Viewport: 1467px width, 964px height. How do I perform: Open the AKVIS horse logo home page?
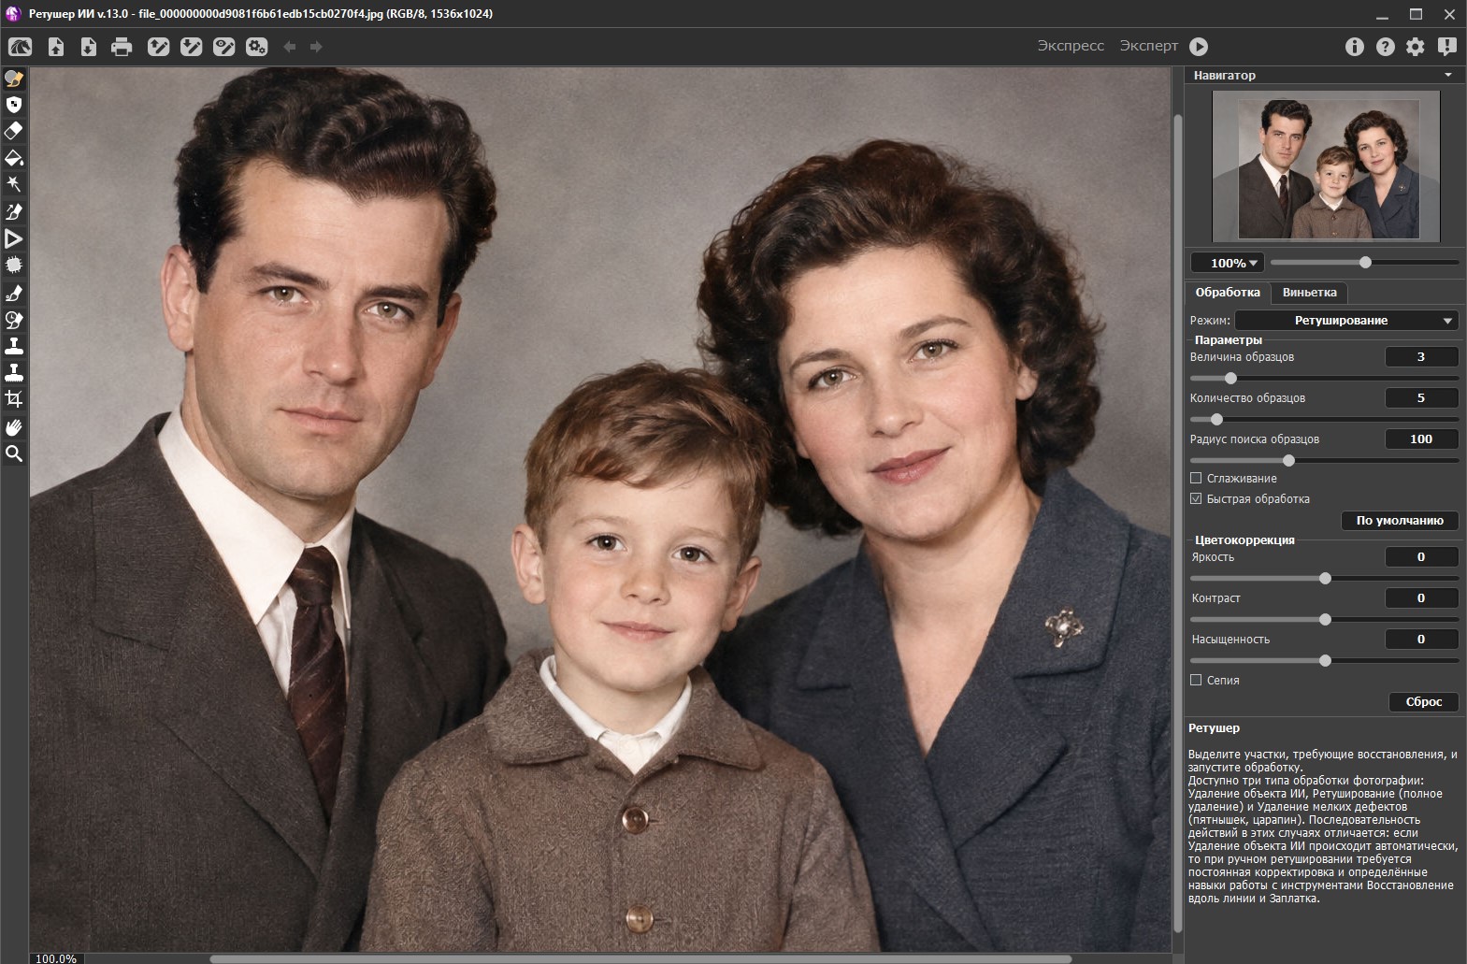[x=20, y=47]
